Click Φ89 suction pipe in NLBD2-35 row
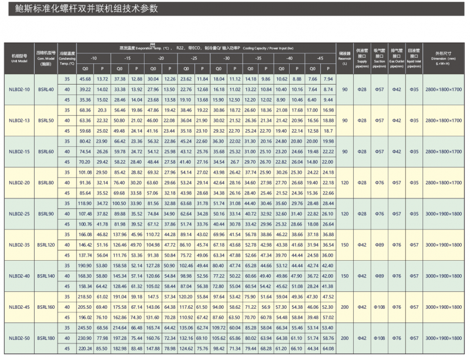 click(380, 245)
